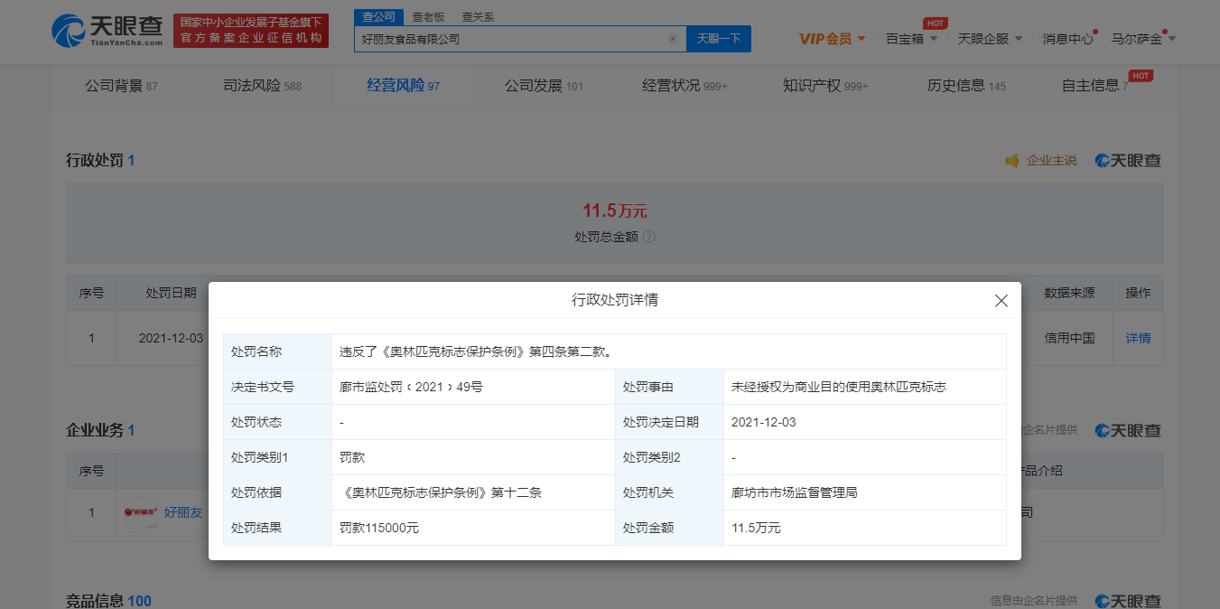Click the 处罚金额 value 11.5万元 in the dialog
The height and width of the screenshot is (609, 1220).
(756, 528)
